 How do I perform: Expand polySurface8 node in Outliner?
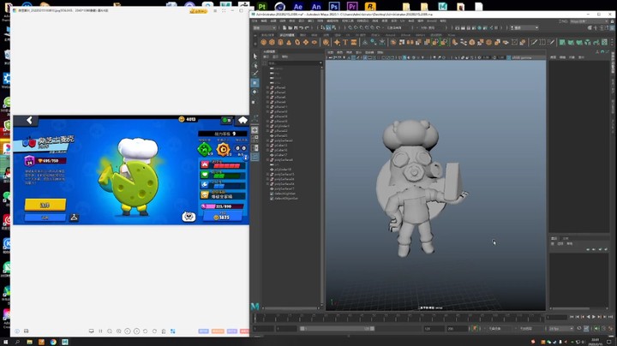[x=267, y=159]
